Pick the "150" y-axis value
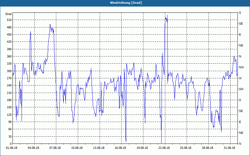250x156 pixels. point(9,107)
